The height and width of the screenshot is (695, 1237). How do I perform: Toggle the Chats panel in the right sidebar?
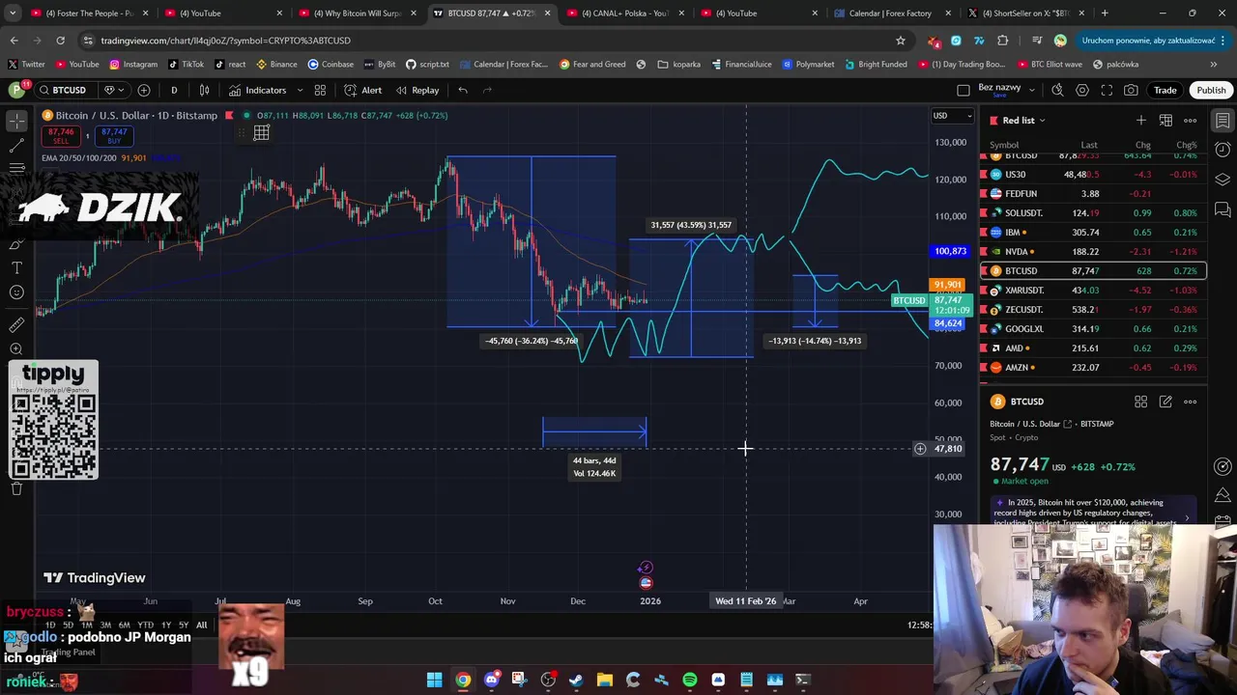tap(1223, 208)
